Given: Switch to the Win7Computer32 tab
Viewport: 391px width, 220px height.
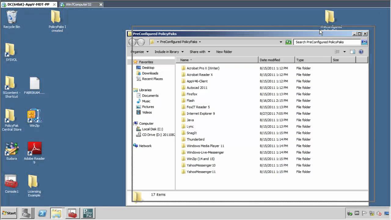Looking at the screenshot, I should click(x=81, y=4).
